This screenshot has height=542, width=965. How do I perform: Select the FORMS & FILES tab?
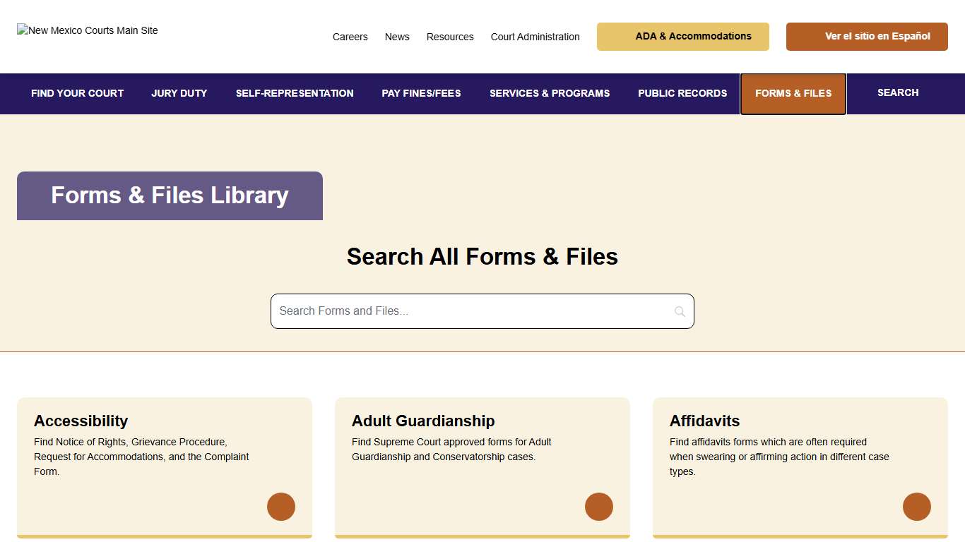(x=793, y=93)
